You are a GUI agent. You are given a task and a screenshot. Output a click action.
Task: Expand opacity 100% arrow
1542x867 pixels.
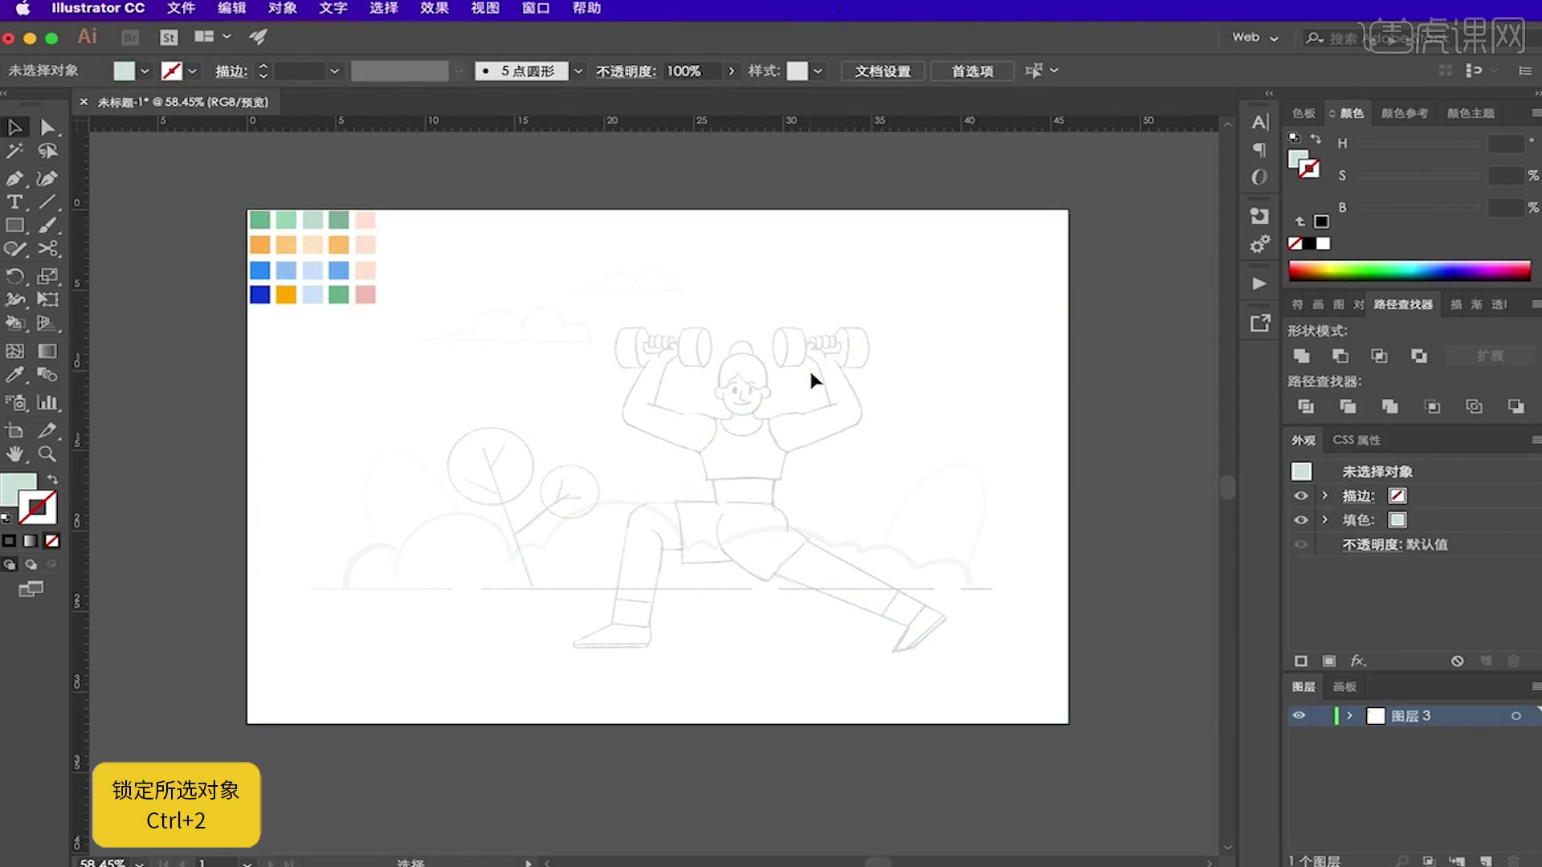(731, 71)
